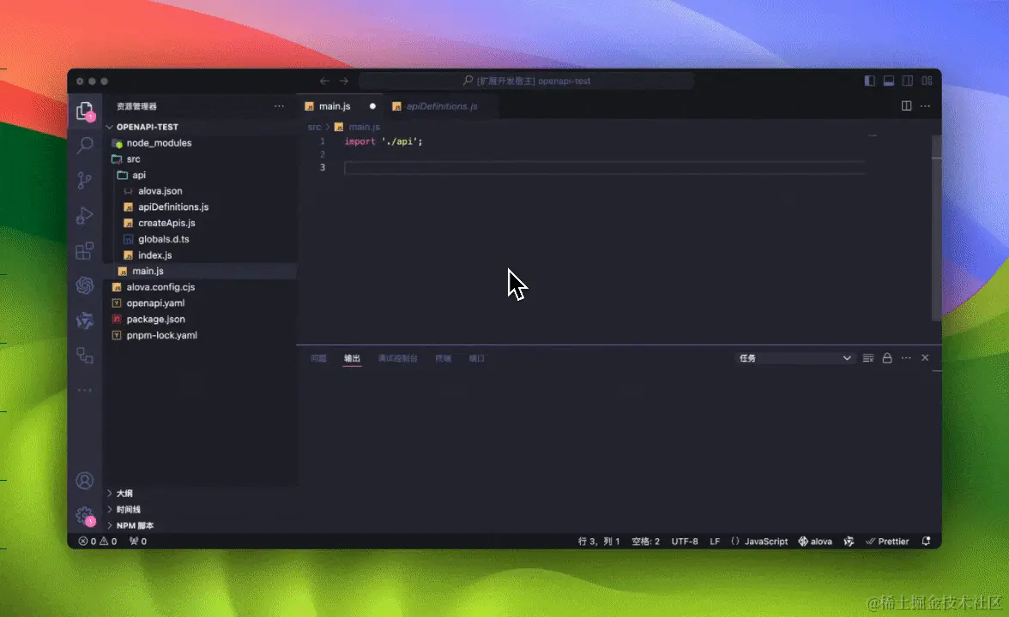This screenshot has width=1009, height=617.
Task: Open the ChatGPT extension view in activity bar
Action: 84,285
